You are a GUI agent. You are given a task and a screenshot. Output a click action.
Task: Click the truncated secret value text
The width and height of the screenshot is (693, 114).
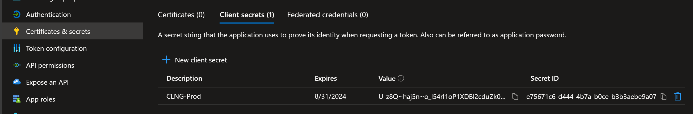pyautogui.click(x=442, y=97)
